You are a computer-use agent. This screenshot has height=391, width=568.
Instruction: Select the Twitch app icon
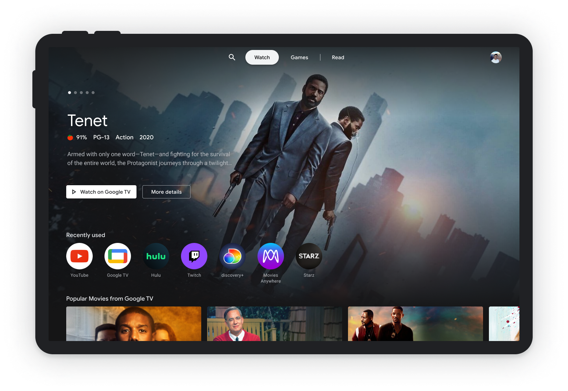coord(194,256)
